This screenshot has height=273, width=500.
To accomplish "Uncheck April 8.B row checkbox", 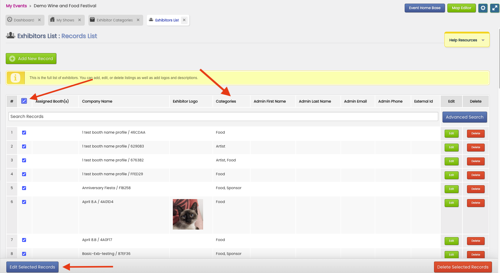I will tap(24, 240).
